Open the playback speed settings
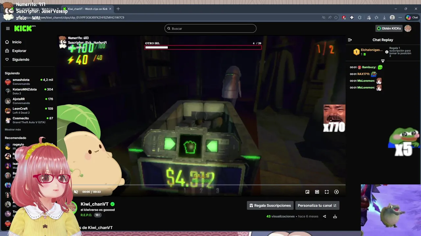421x236 pixels. pyautogui.click(x=336, y=192)
